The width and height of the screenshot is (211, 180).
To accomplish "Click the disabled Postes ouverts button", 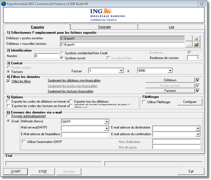I will tap(170, 85).
